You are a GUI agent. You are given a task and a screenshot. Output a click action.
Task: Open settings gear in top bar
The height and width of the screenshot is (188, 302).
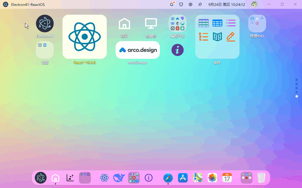(x=191, y=4)
